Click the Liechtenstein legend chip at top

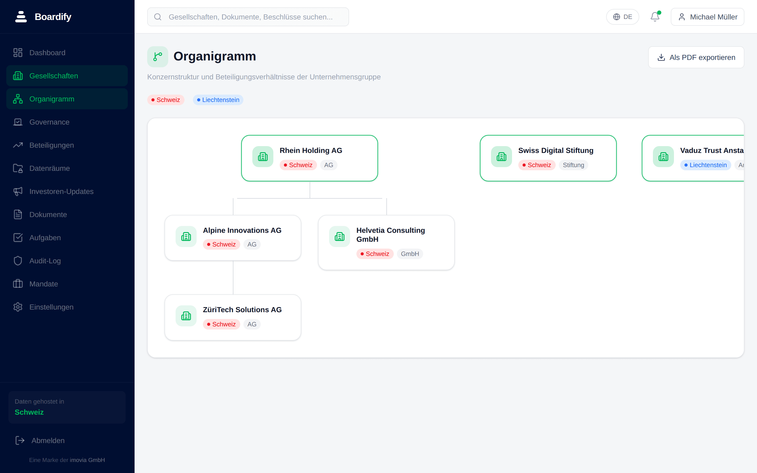coord(218,100)
